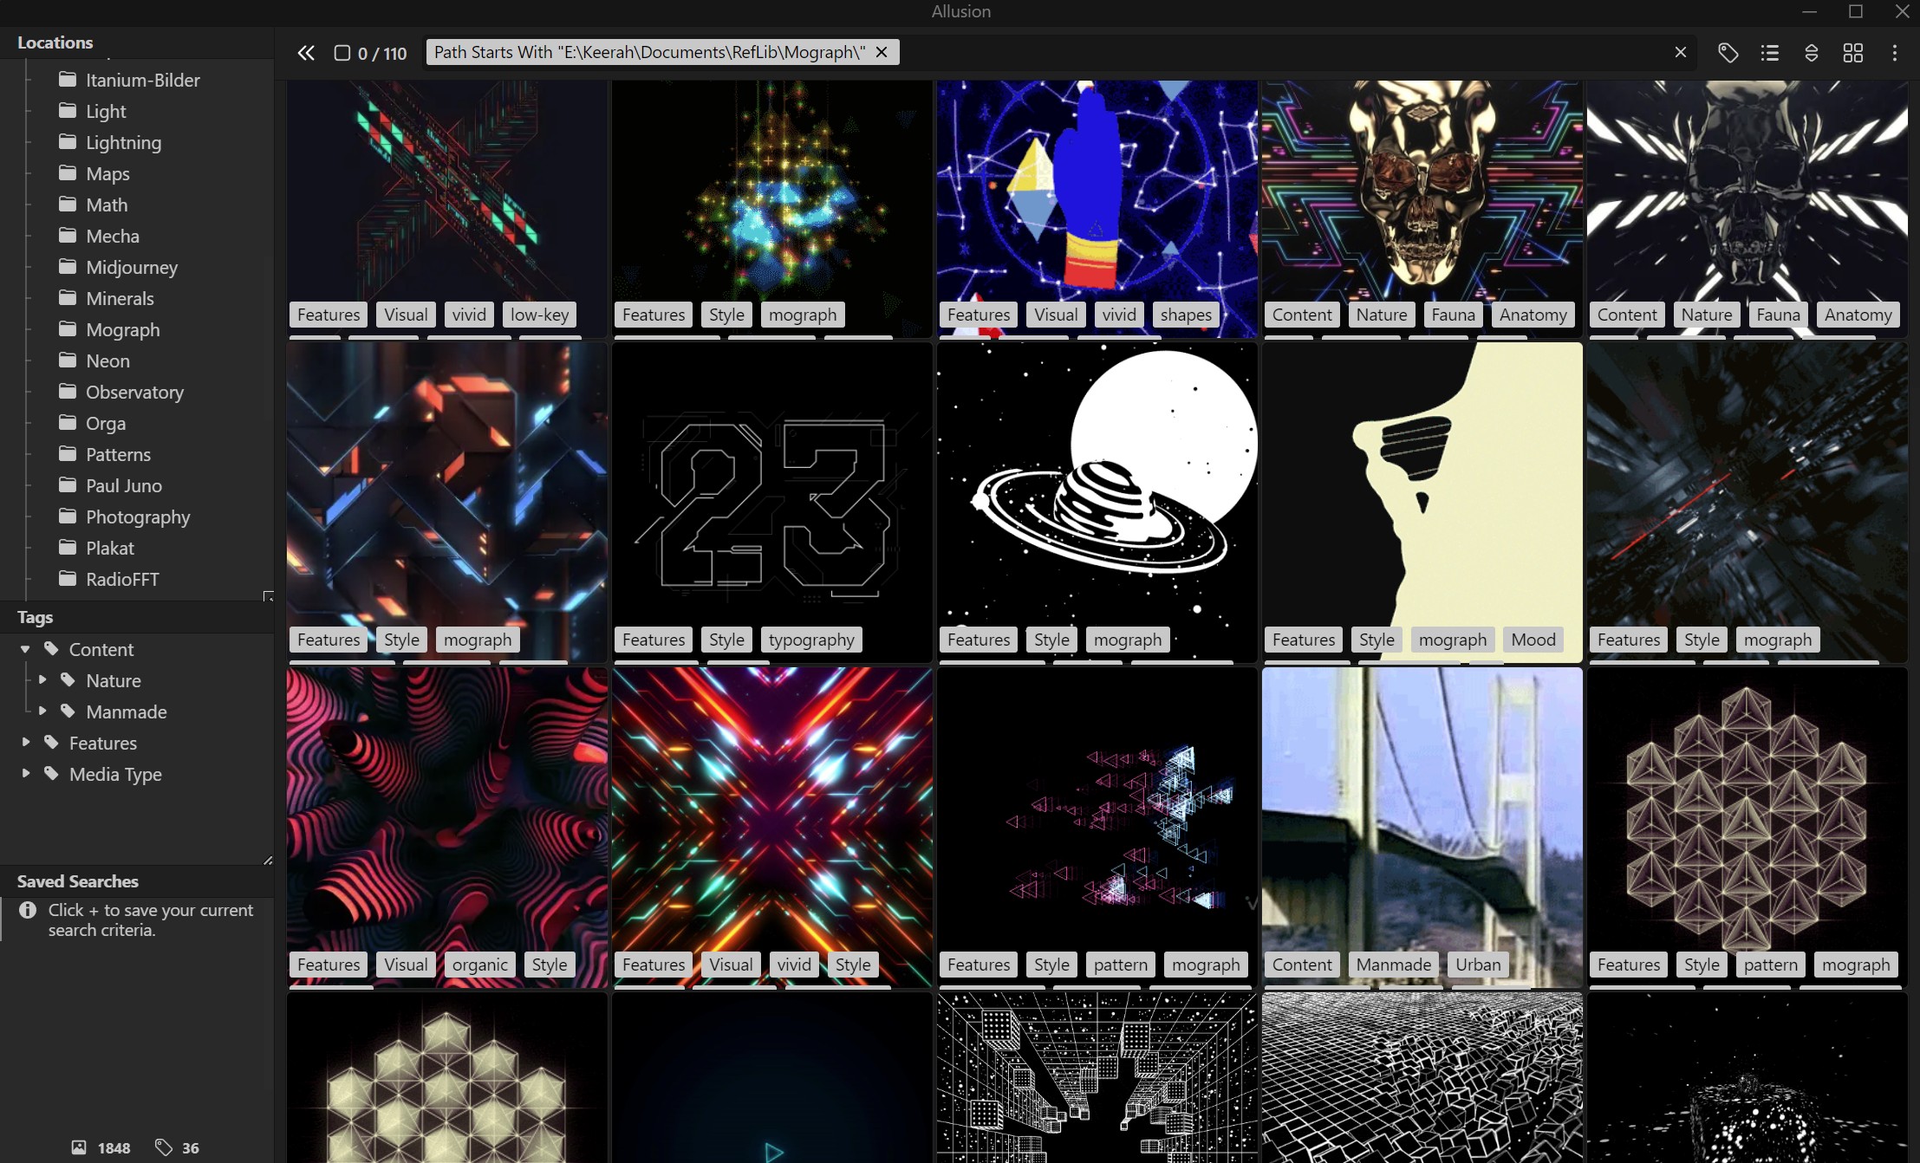Open the grid view layout icon
1920x1163 pixels.
pyautogui.click(x=1853, y=53)
